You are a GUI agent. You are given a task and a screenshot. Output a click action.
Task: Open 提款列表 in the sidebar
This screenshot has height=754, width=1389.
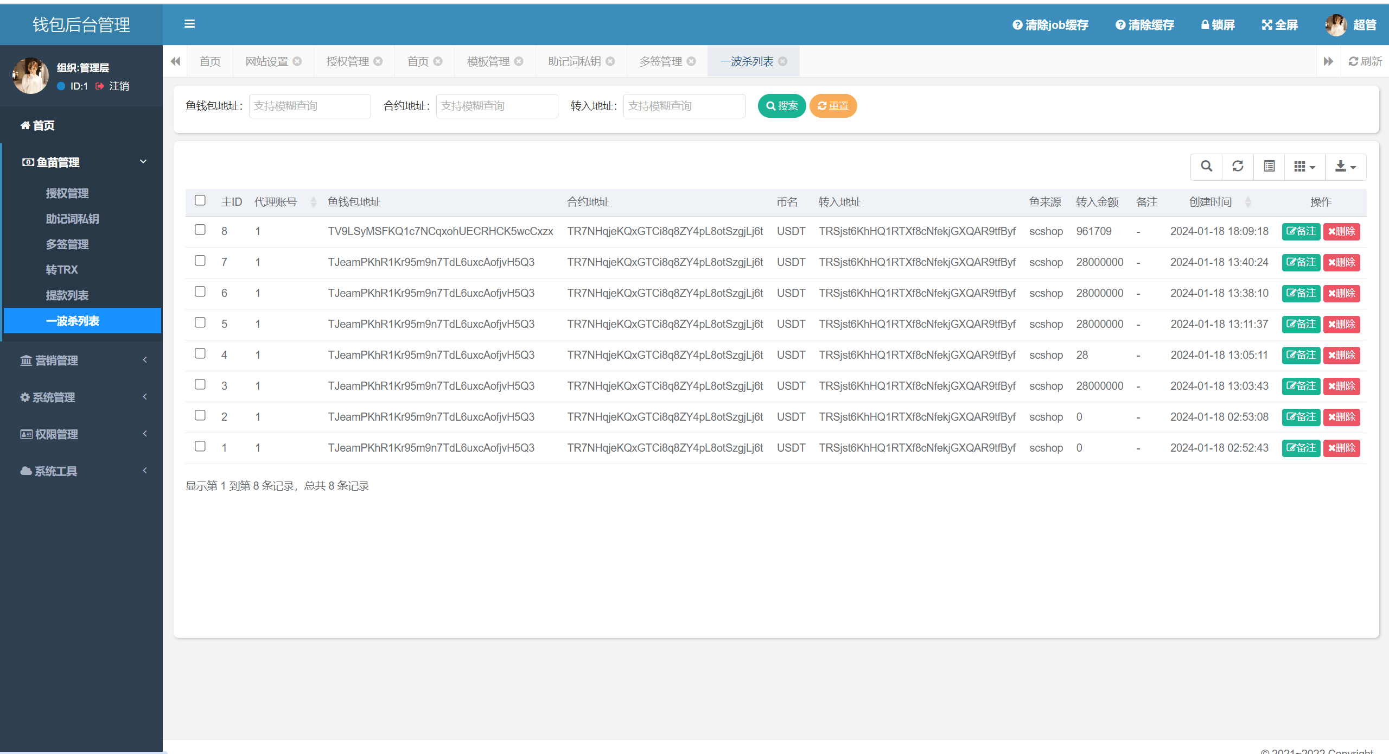(x=67, y=295)
